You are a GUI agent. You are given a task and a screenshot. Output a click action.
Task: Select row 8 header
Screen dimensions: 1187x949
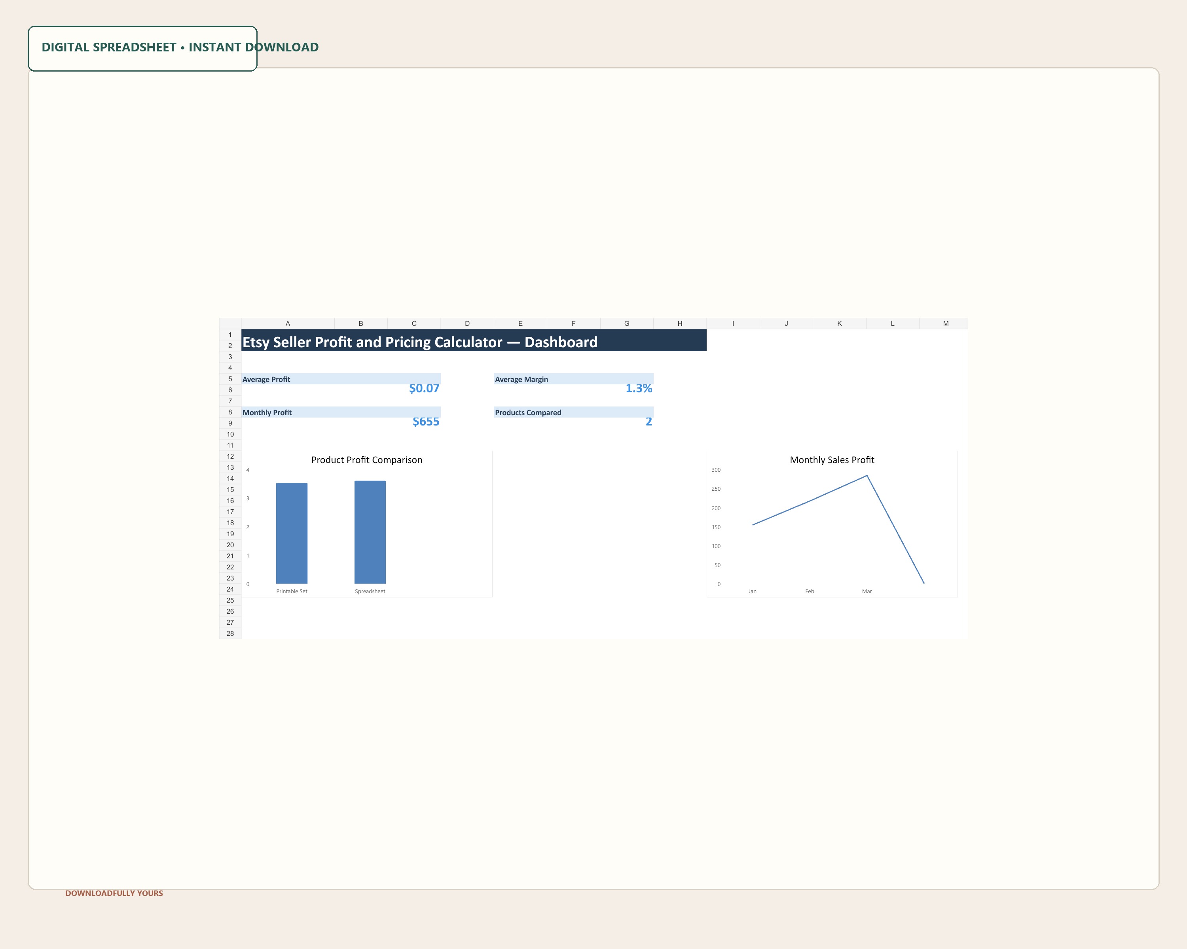click(230, 412)
